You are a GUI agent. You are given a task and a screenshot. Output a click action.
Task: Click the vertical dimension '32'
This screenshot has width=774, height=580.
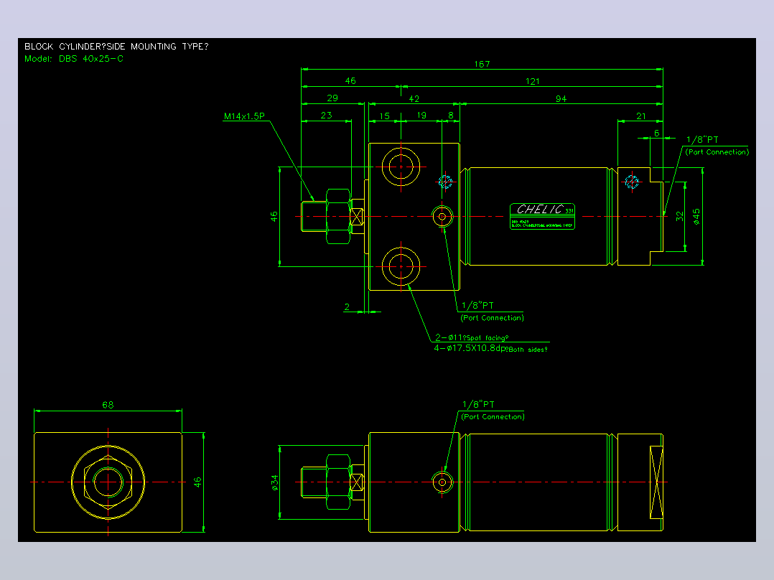[x=680, y=216]
